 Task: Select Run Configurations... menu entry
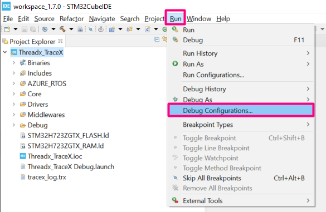click(241, 75)
